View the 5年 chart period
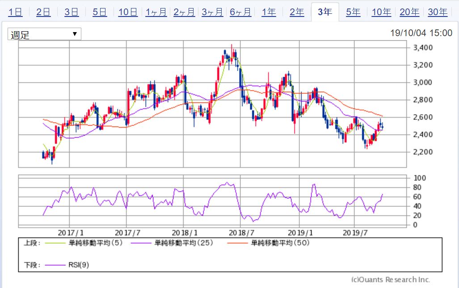The image size is (459, 288). click(353, 12)
